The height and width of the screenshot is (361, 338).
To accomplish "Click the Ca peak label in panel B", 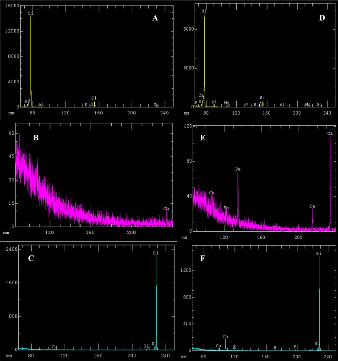I will (x=166, y=208).
